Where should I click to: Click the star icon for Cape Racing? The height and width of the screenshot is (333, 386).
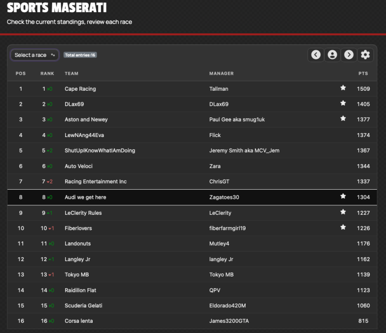pyautogui.click(x=343, y=88)
